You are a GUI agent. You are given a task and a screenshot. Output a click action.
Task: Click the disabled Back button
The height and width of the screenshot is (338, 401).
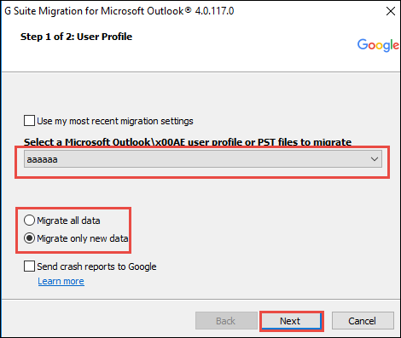coord(226,321)
